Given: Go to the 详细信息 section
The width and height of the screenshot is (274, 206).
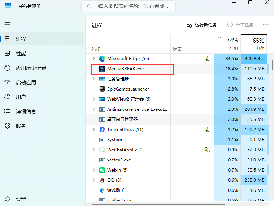Looking at the screenshot, I should click(25, 112).
